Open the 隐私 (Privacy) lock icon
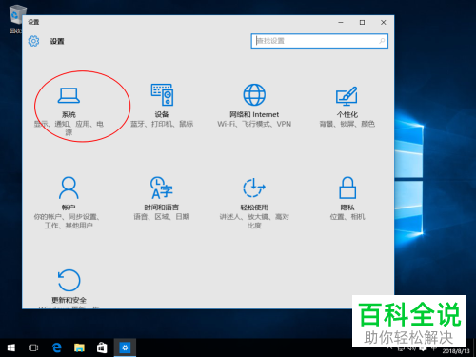The image size is (476, 357). [x=347, y=188]
